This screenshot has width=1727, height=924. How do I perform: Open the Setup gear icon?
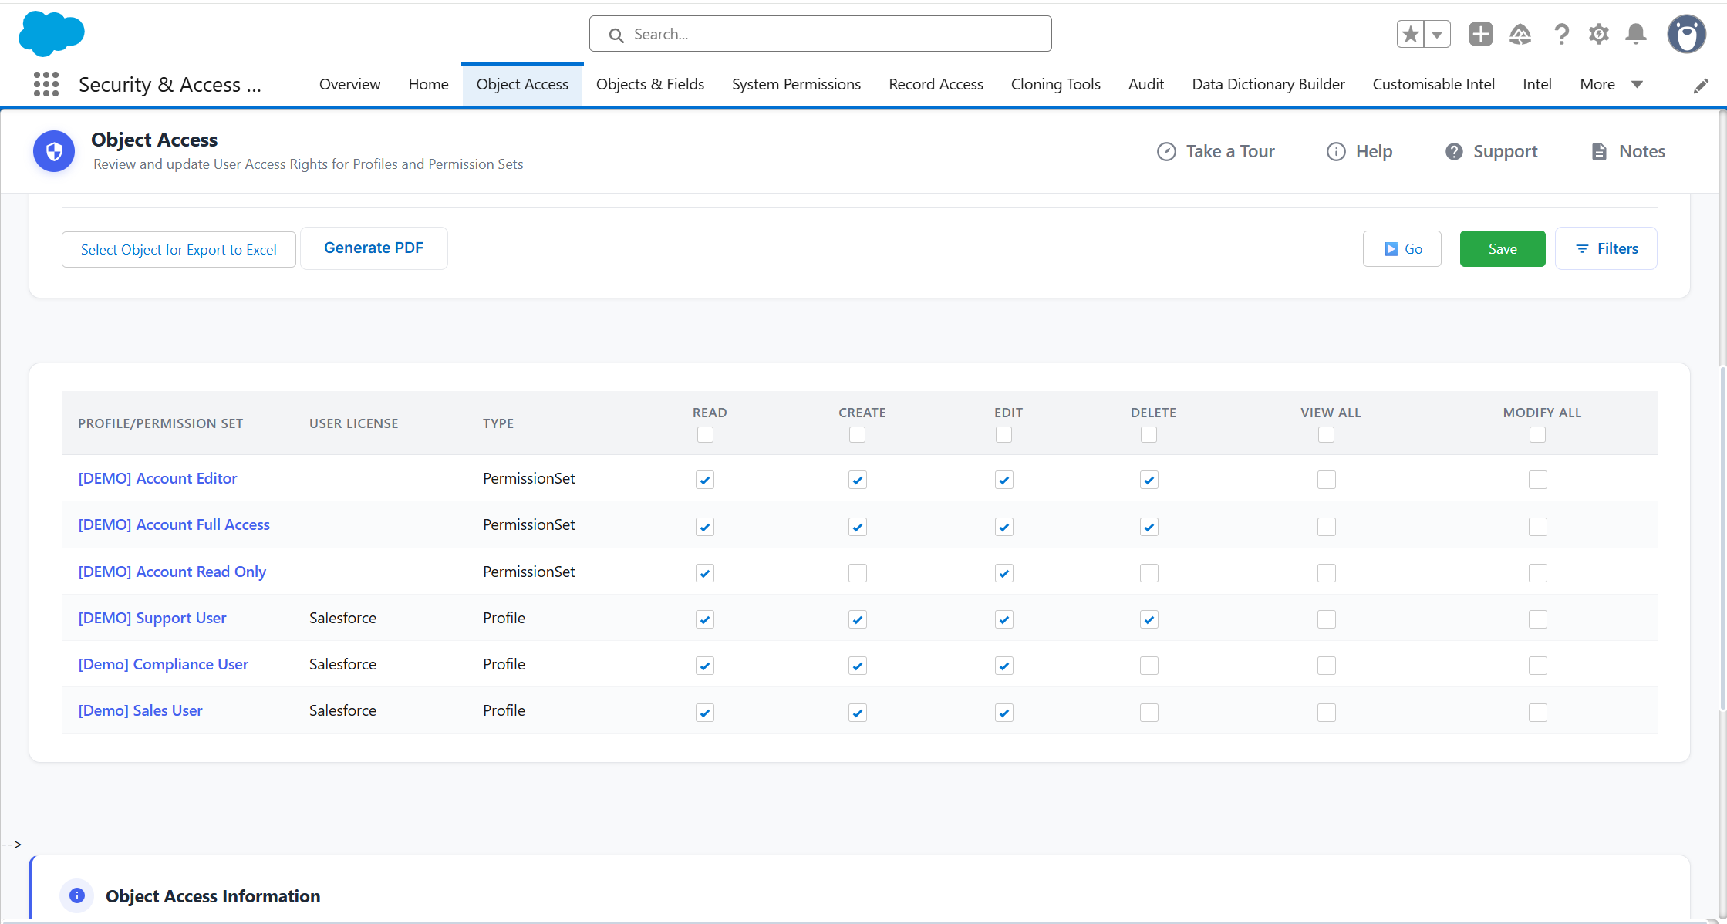(1598, 34)
